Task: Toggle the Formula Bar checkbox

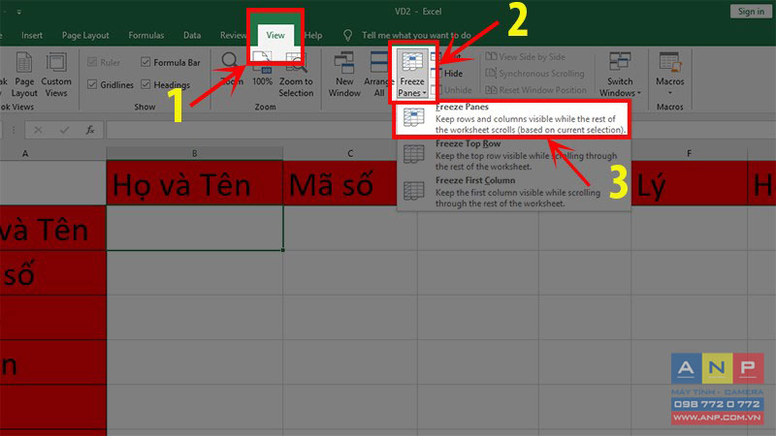Action: pyautogui.click(x=145, y=62)
